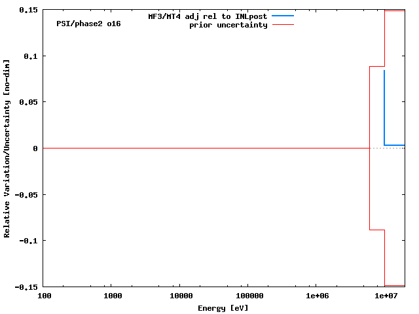Click the 10000 x-axis tick label

click(x=180, y=296)
